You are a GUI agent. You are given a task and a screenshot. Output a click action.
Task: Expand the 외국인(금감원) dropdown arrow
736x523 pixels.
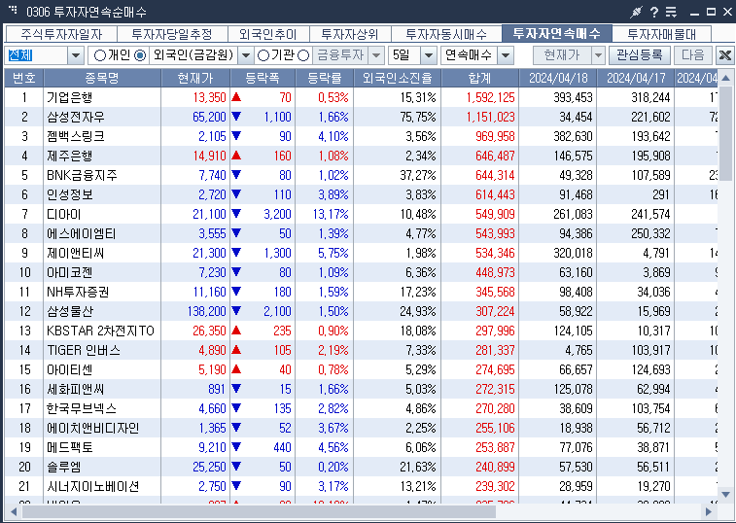(245, 55)
